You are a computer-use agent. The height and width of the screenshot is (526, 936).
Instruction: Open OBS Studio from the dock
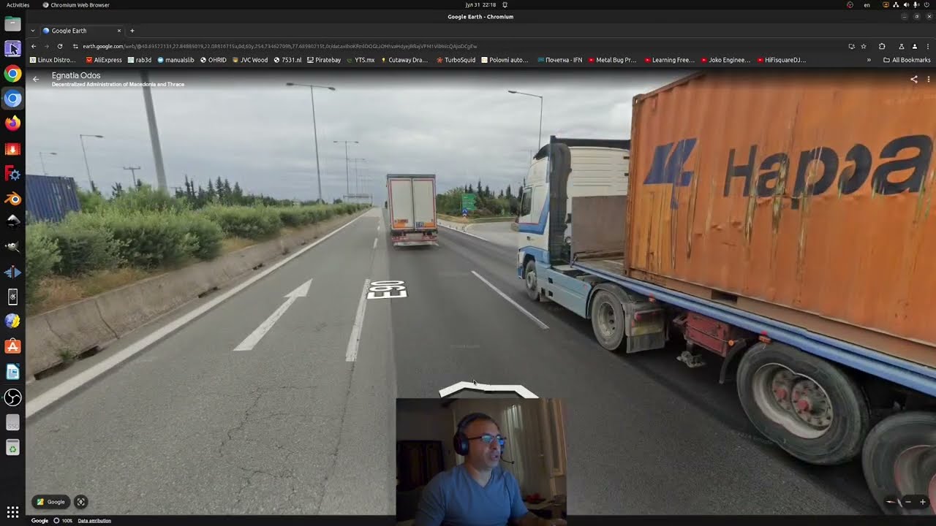point(12,397)
